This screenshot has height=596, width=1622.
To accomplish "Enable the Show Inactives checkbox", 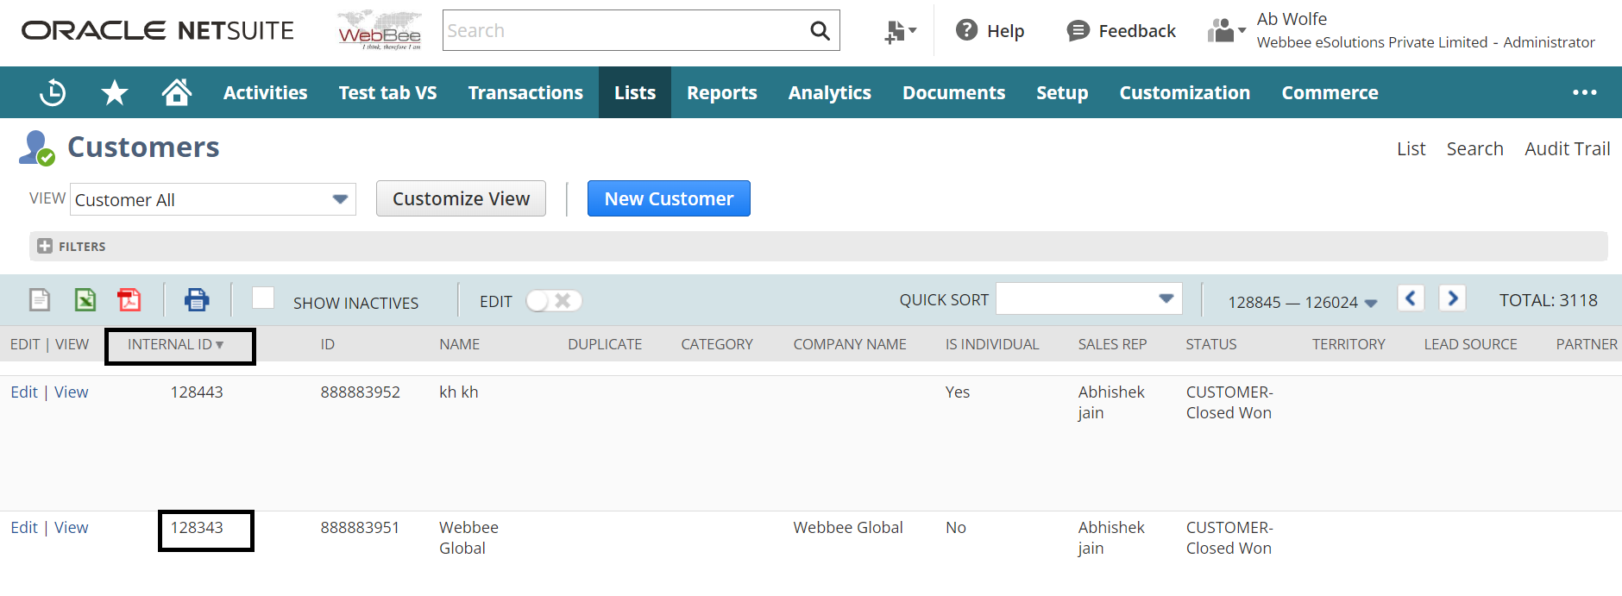I will [263, 298].
